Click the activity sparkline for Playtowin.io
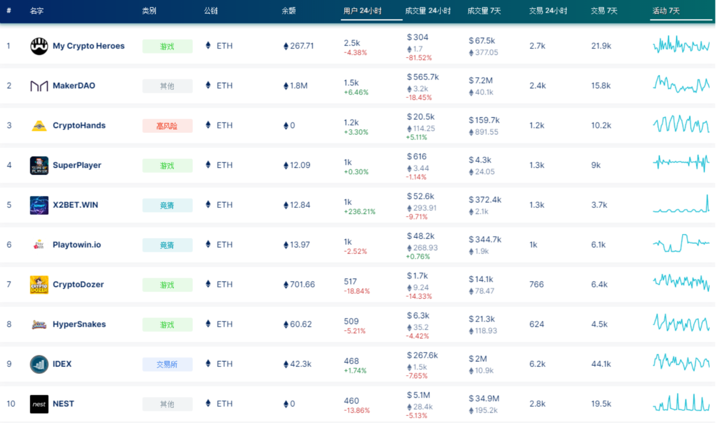Screen dimensions: 716x423 click(681, 243)
